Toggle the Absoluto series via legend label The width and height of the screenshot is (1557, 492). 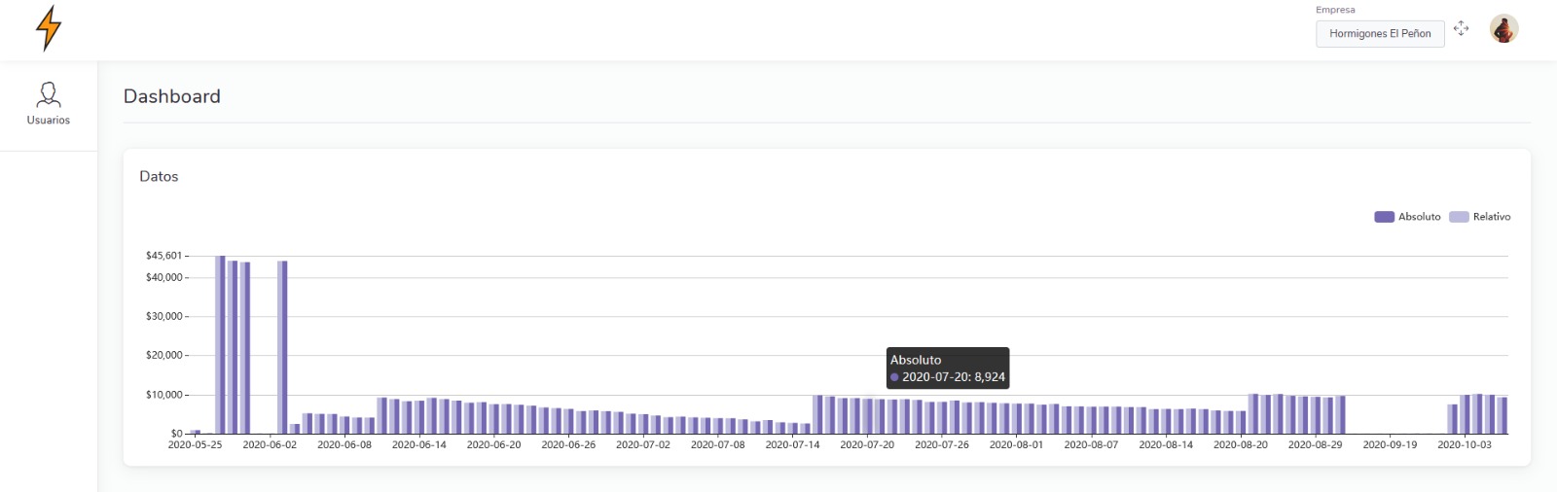(x=1419, y=217)
